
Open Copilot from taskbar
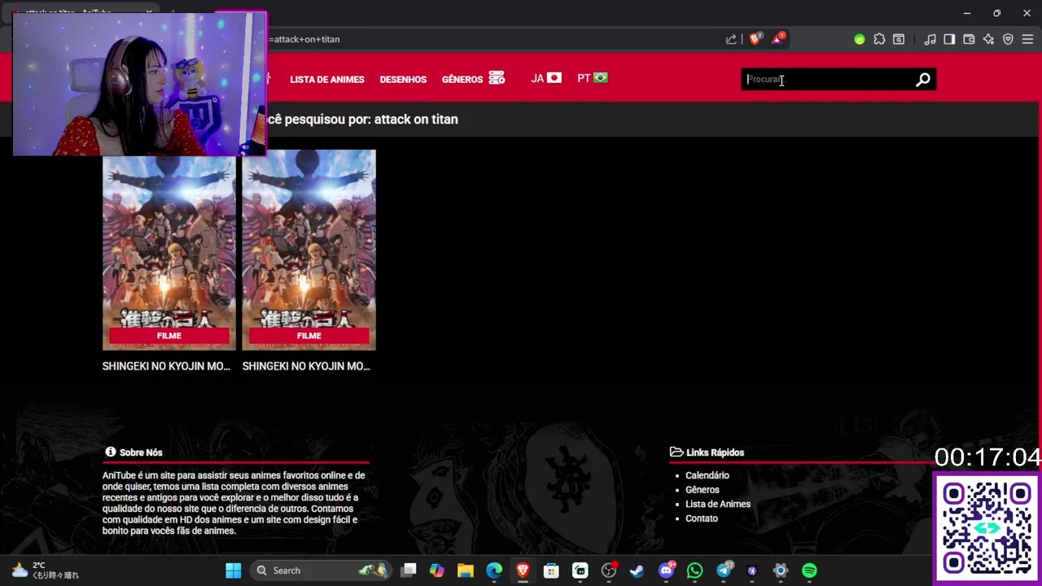(x=437, y=571)
